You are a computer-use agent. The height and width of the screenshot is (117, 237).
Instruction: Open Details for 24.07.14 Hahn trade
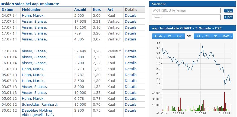(131, 16)
